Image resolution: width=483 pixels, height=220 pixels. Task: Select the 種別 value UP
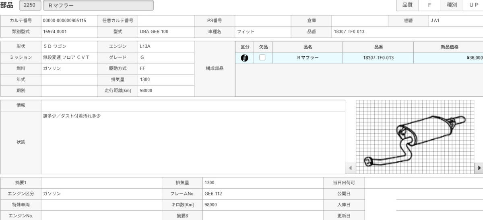(473, 5)
